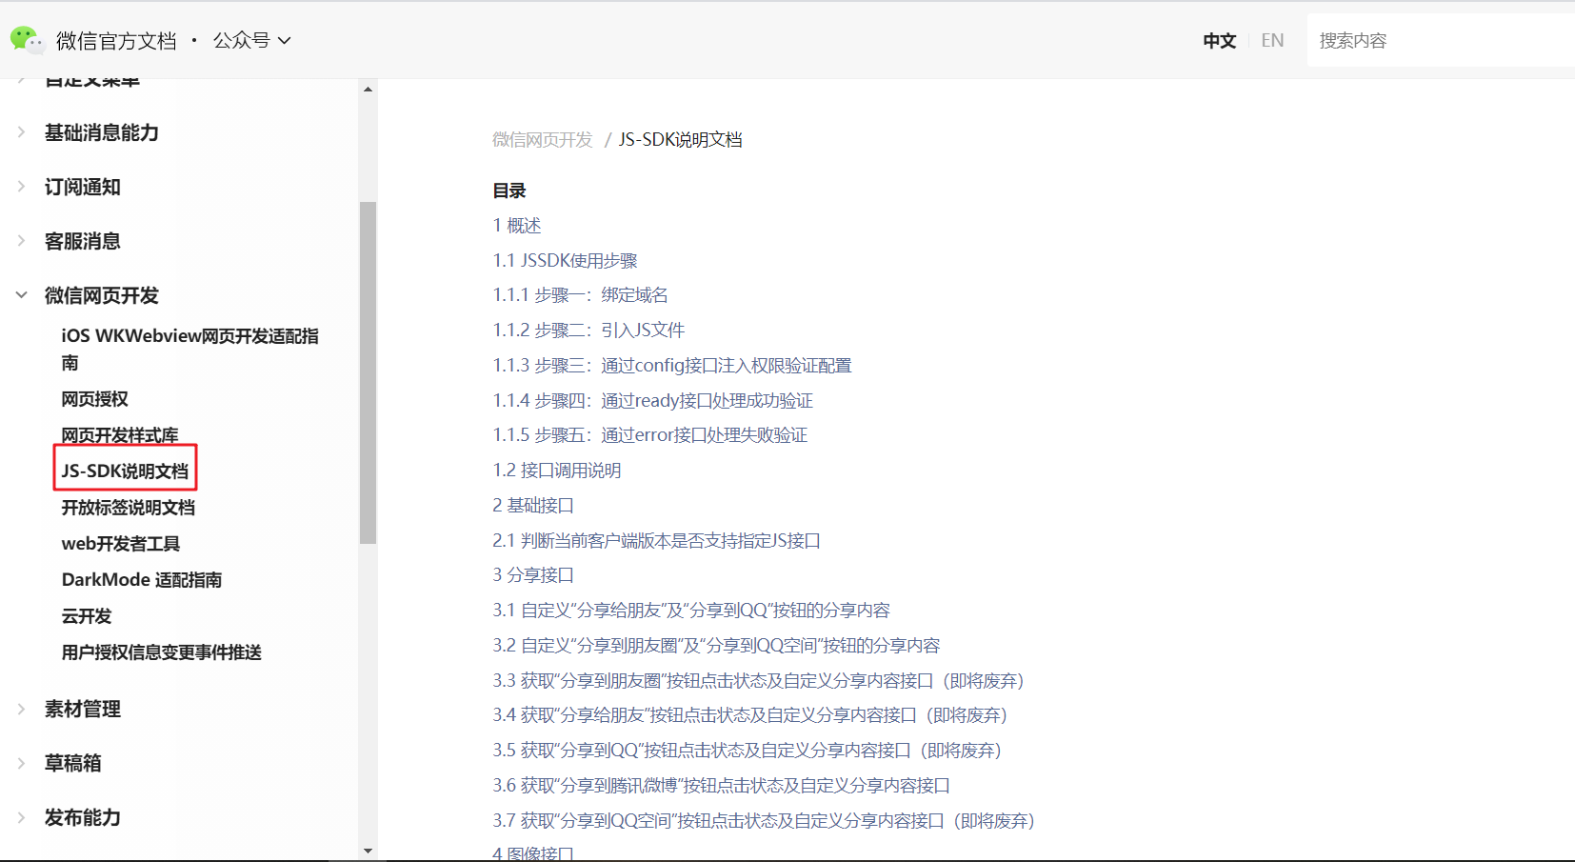Open 客服消息 in sidebar
The width and height of the screenshot is (1575, 862).
pyautogui.click(x=83, y=241)
